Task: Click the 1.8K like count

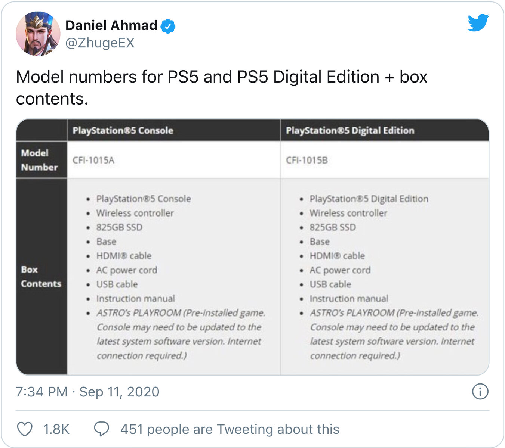Action: coord(56,429)
